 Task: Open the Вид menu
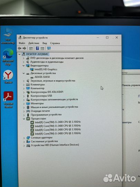tap(45, 43)
